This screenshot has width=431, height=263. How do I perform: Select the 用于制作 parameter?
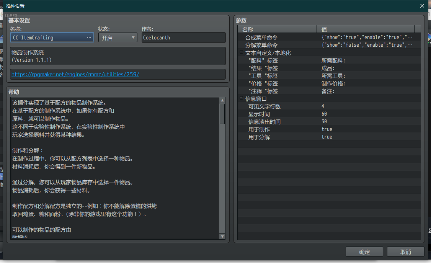(329, 129)
